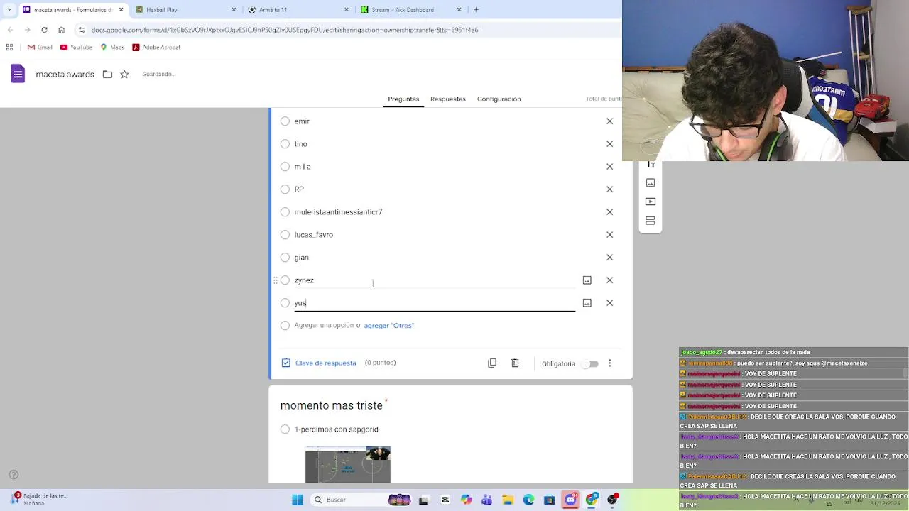Open the Chrome apps grid

click(x=9, y=48)
